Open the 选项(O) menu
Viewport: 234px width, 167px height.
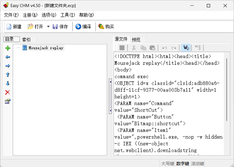[49, 15]
